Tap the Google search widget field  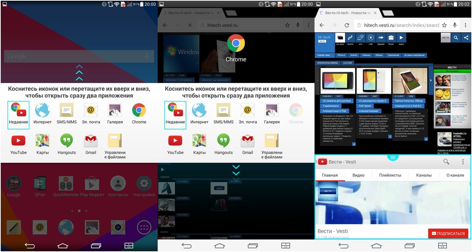74,56
